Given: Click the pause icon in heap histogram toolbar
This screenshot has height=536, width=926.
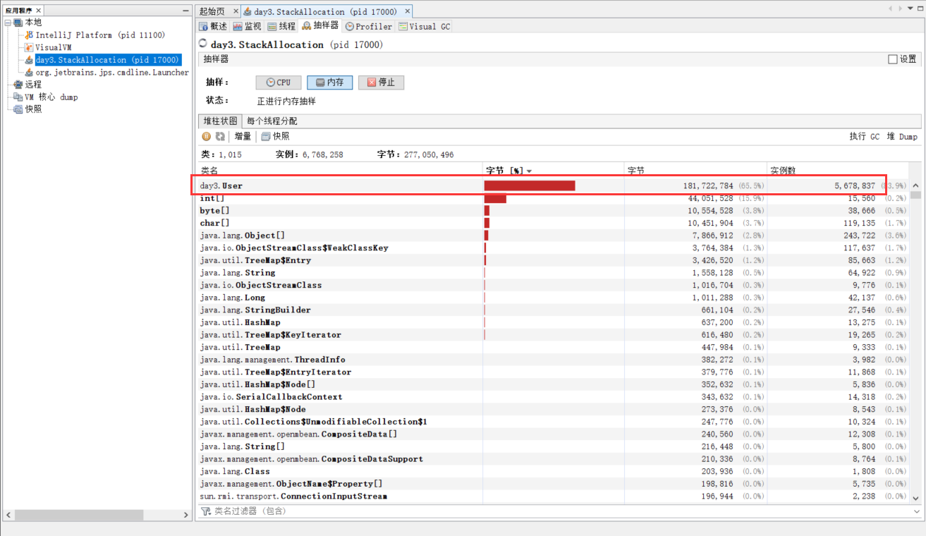Looking at the screenshot, I should click(207, 136).
